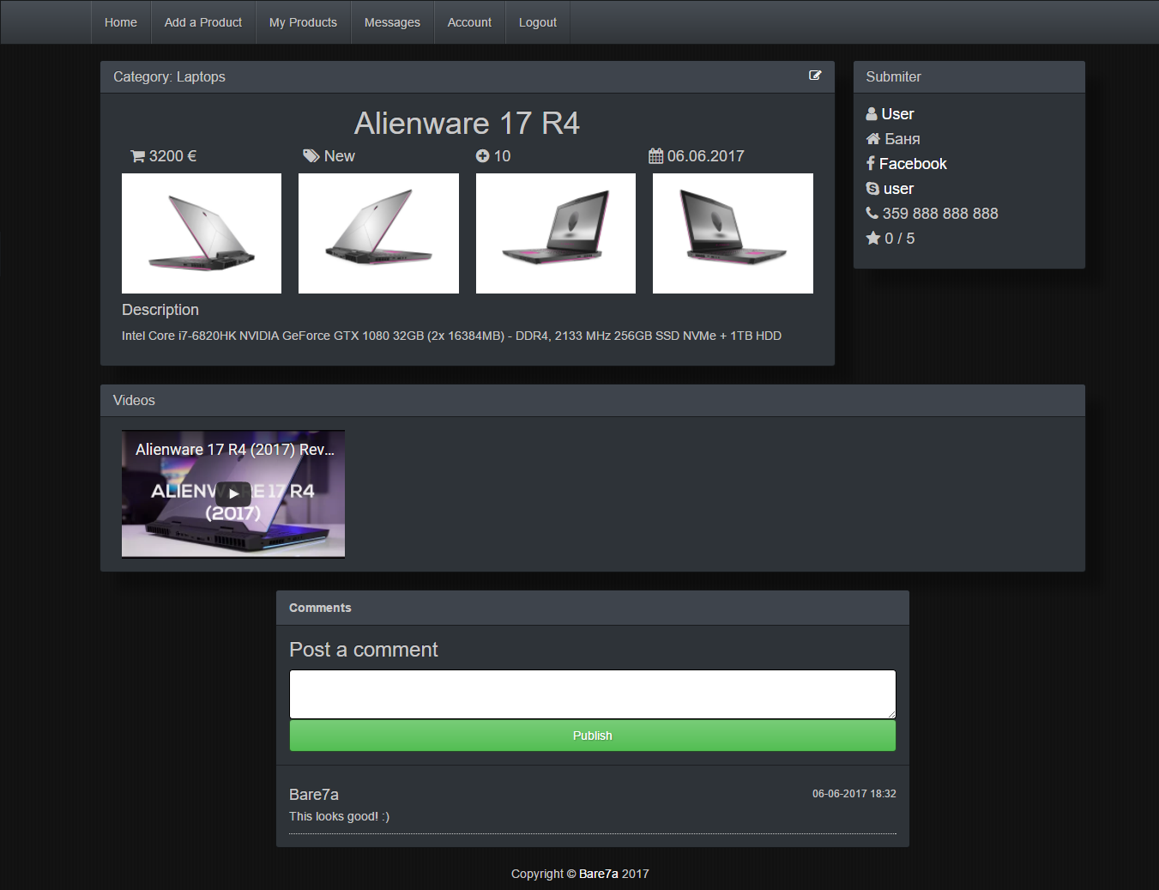Click the Alienware 17 R4 product title
Screen dimensions: 1159x890
[467, 124]
